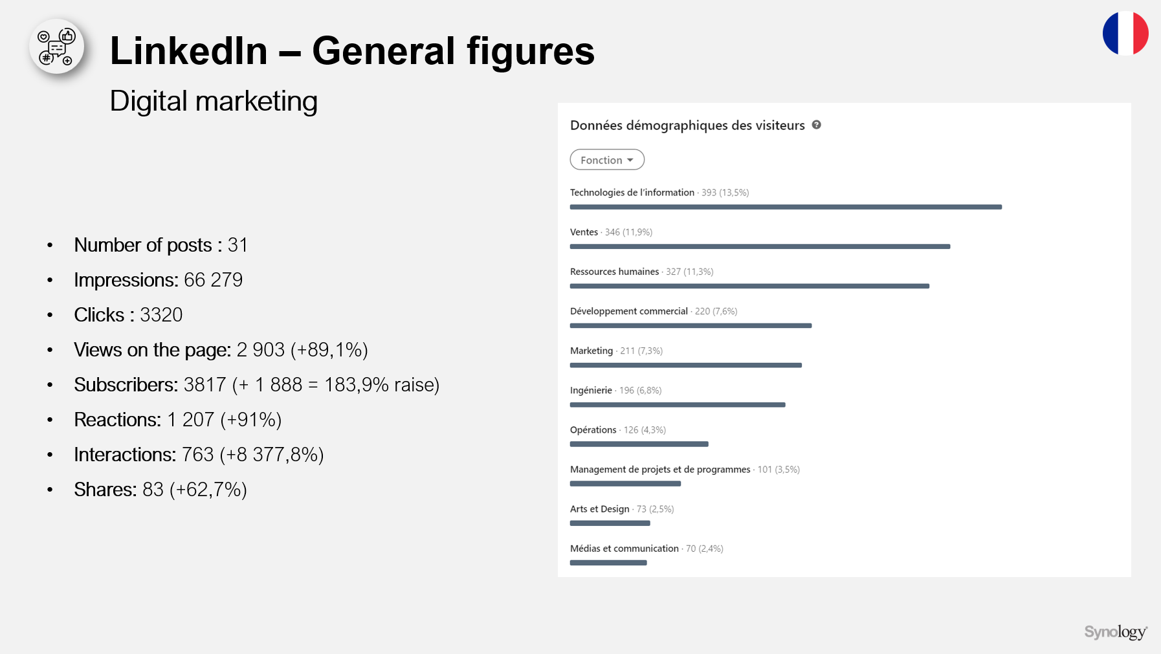Viewport: 1161px width, 654px height.
Task: Select the Ingénierie category label
Action: point(591,390)
